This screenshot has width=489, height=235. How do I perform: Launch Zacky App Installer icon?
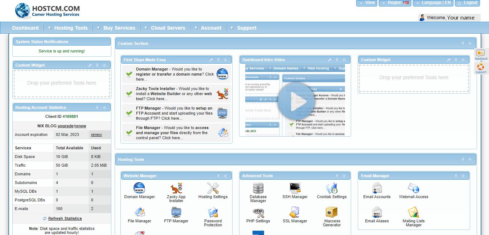pos(176,188)
